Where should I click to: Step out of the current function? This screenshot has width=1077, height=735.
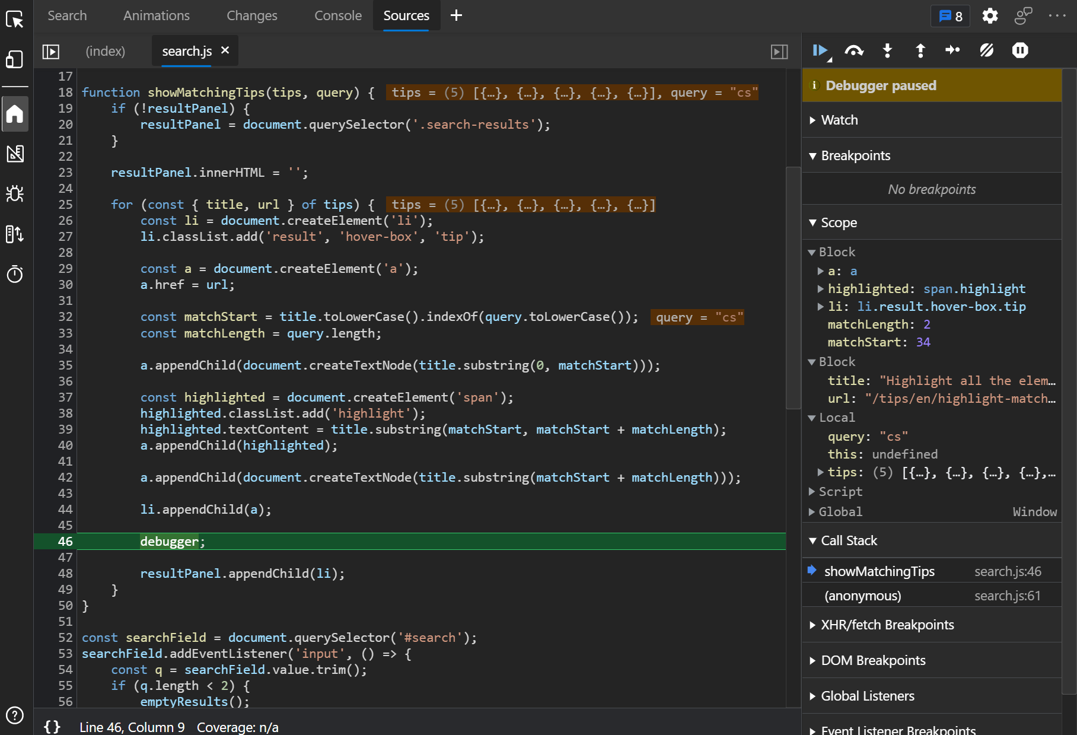tap(919, 50)
